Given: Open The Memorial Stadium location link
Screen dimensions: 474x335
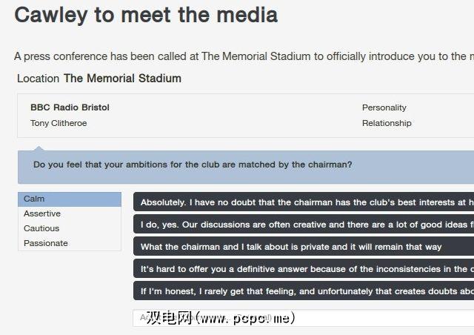Looking at the screenshot, I should (122, 78).
